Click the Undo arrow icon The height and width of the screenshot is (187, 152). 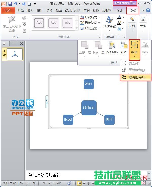(x=16, y=4)
